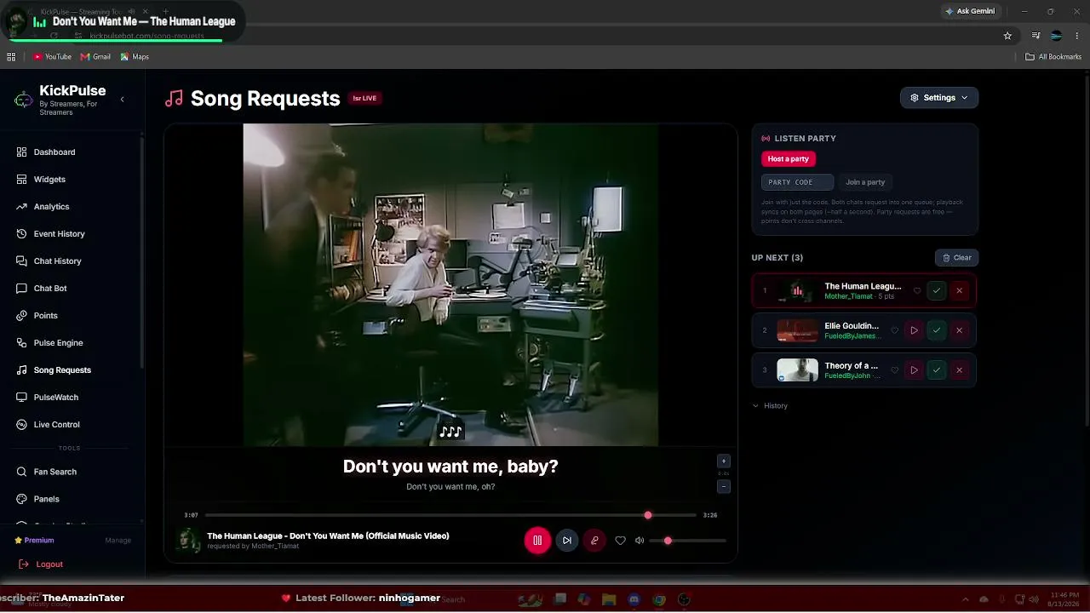Increase lyrics size with plus button
The image size is (1090, 613).
[724, 461]
